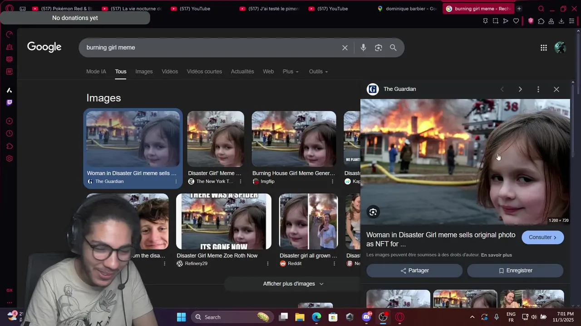Close the image preview panel
This screenshot has width=581, height=326.
click(556, 89)
